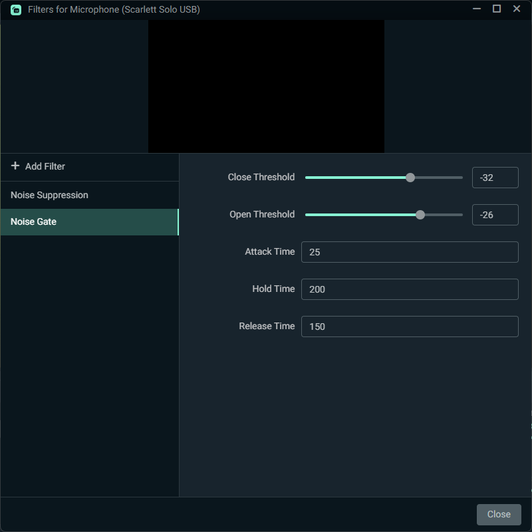Minimize the Filters window
The width and height of the screenshot is (532, 532).
477,9
